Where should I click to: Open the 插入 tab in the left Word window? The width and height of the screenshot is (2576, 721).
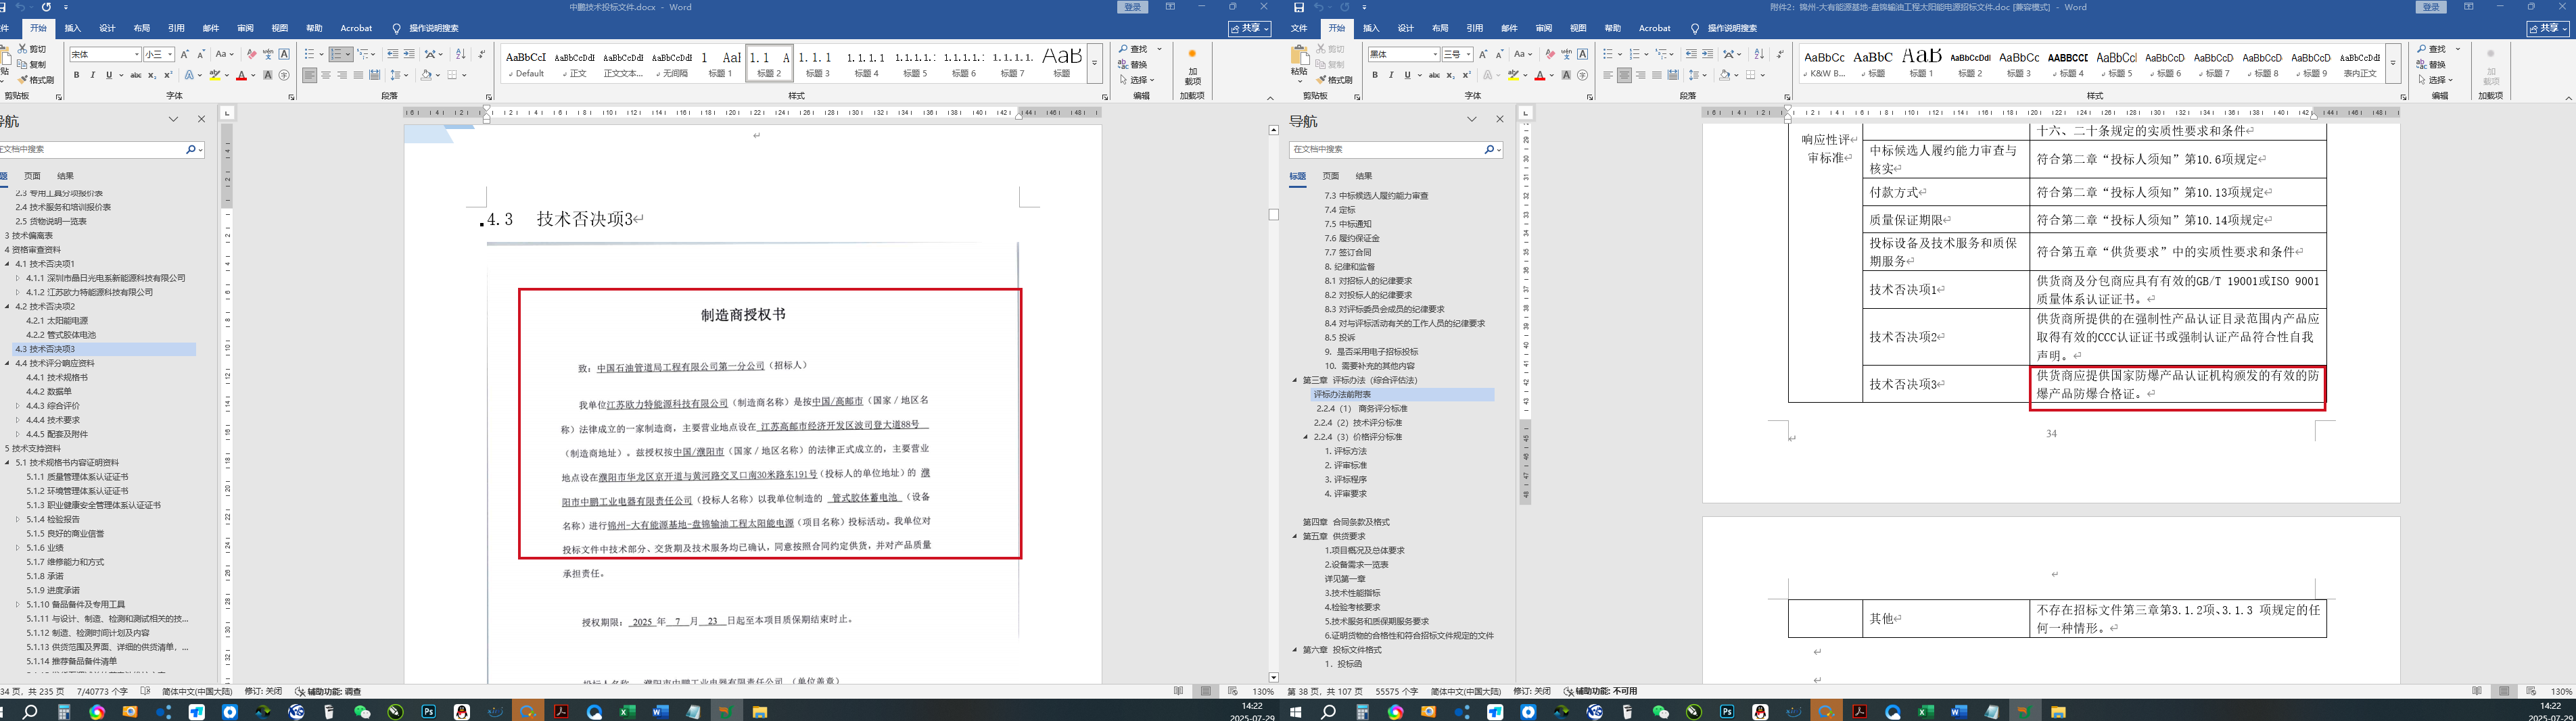pos(73,28)
